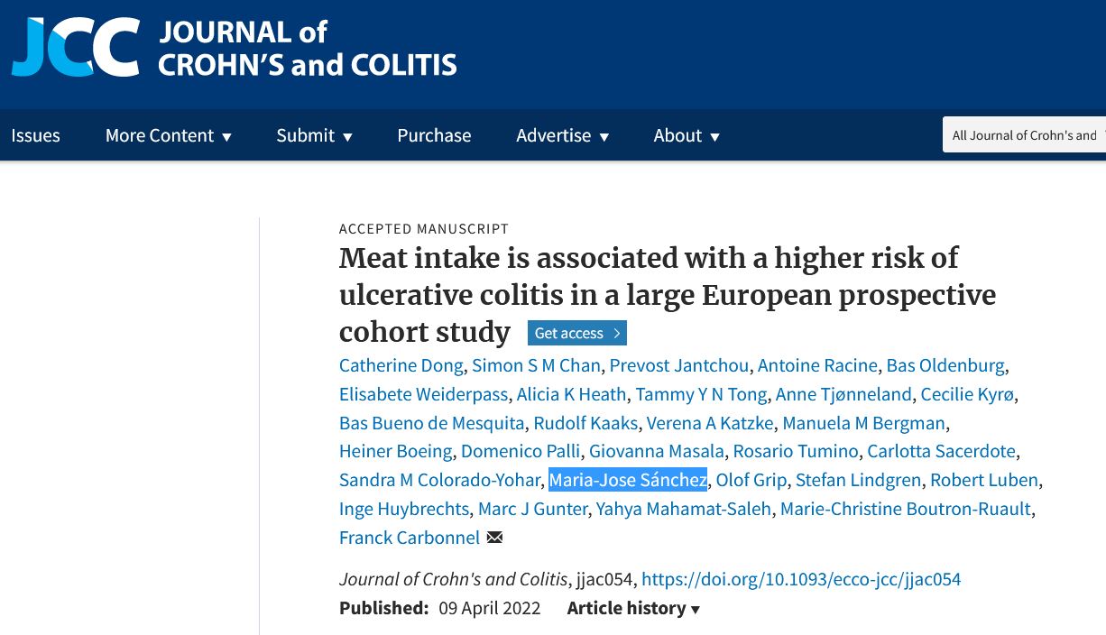Viewport: 1106px width, 635px height.
Task: Click author Franck Carbonnel's name
Action: [410, 538]
